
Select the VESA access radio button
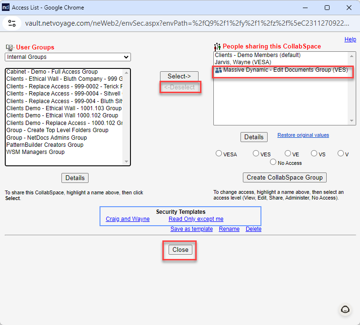pos(219,153)
